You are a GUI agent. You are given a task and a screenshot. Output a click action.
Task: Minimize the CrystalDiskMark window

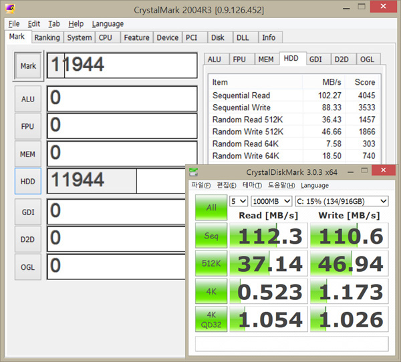tap(351, 172)
